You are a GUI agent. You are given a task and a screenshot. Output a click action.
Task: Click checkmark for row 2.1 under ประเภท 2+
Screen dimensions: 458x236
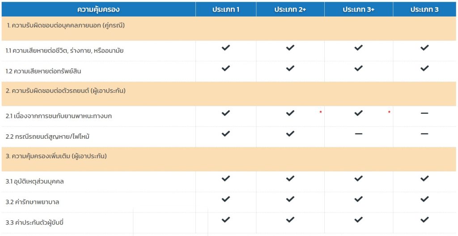coord(290,113)
